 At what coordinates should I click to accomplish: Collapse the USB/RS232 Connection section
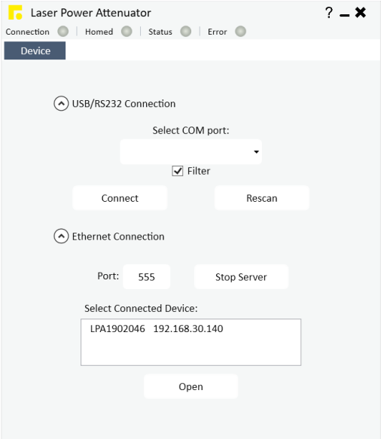(61, 104)
